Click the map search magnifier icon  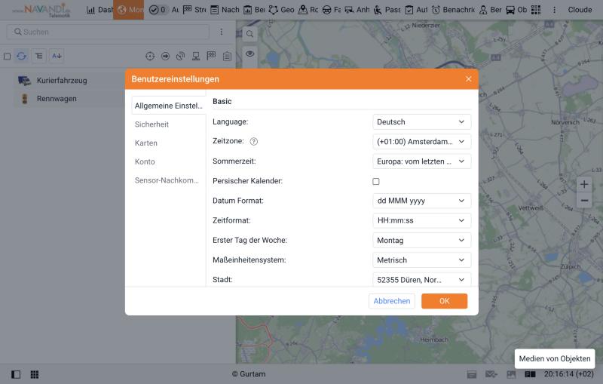point(249,34)
